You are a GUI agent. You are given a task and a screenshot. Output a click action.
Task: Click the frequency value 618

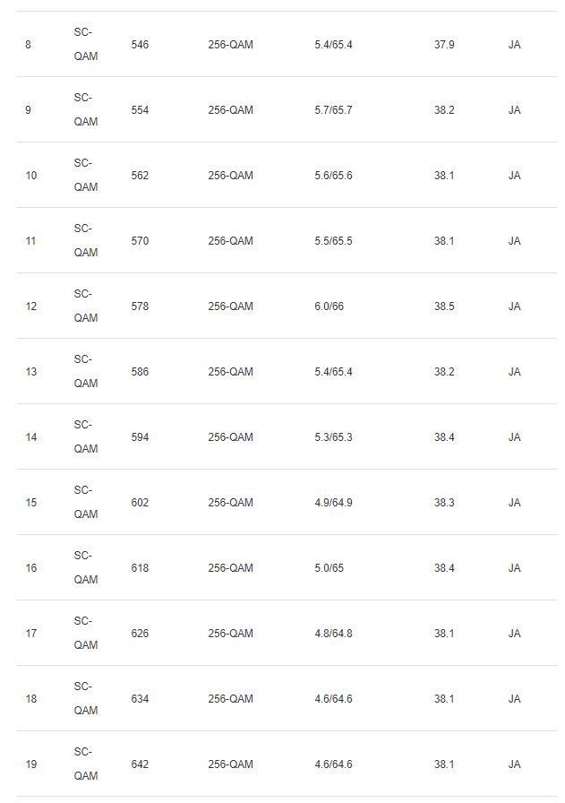click(140, 568)
